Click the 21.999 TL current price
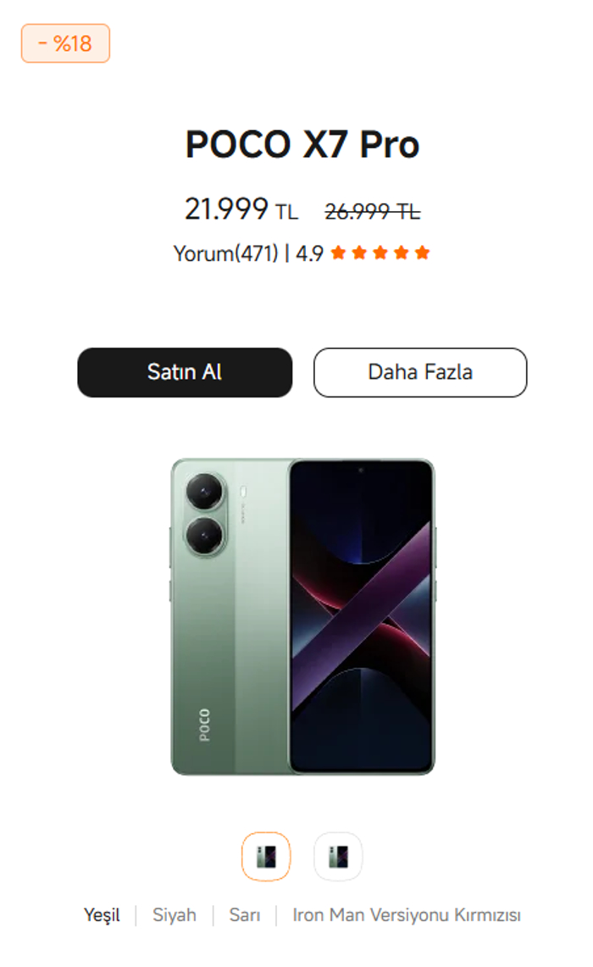The image size is (593, 967). (x=241, y=209)
